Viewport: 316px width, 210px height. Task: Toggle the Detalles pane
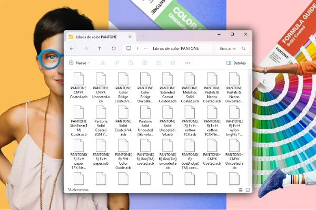(236, 63)
